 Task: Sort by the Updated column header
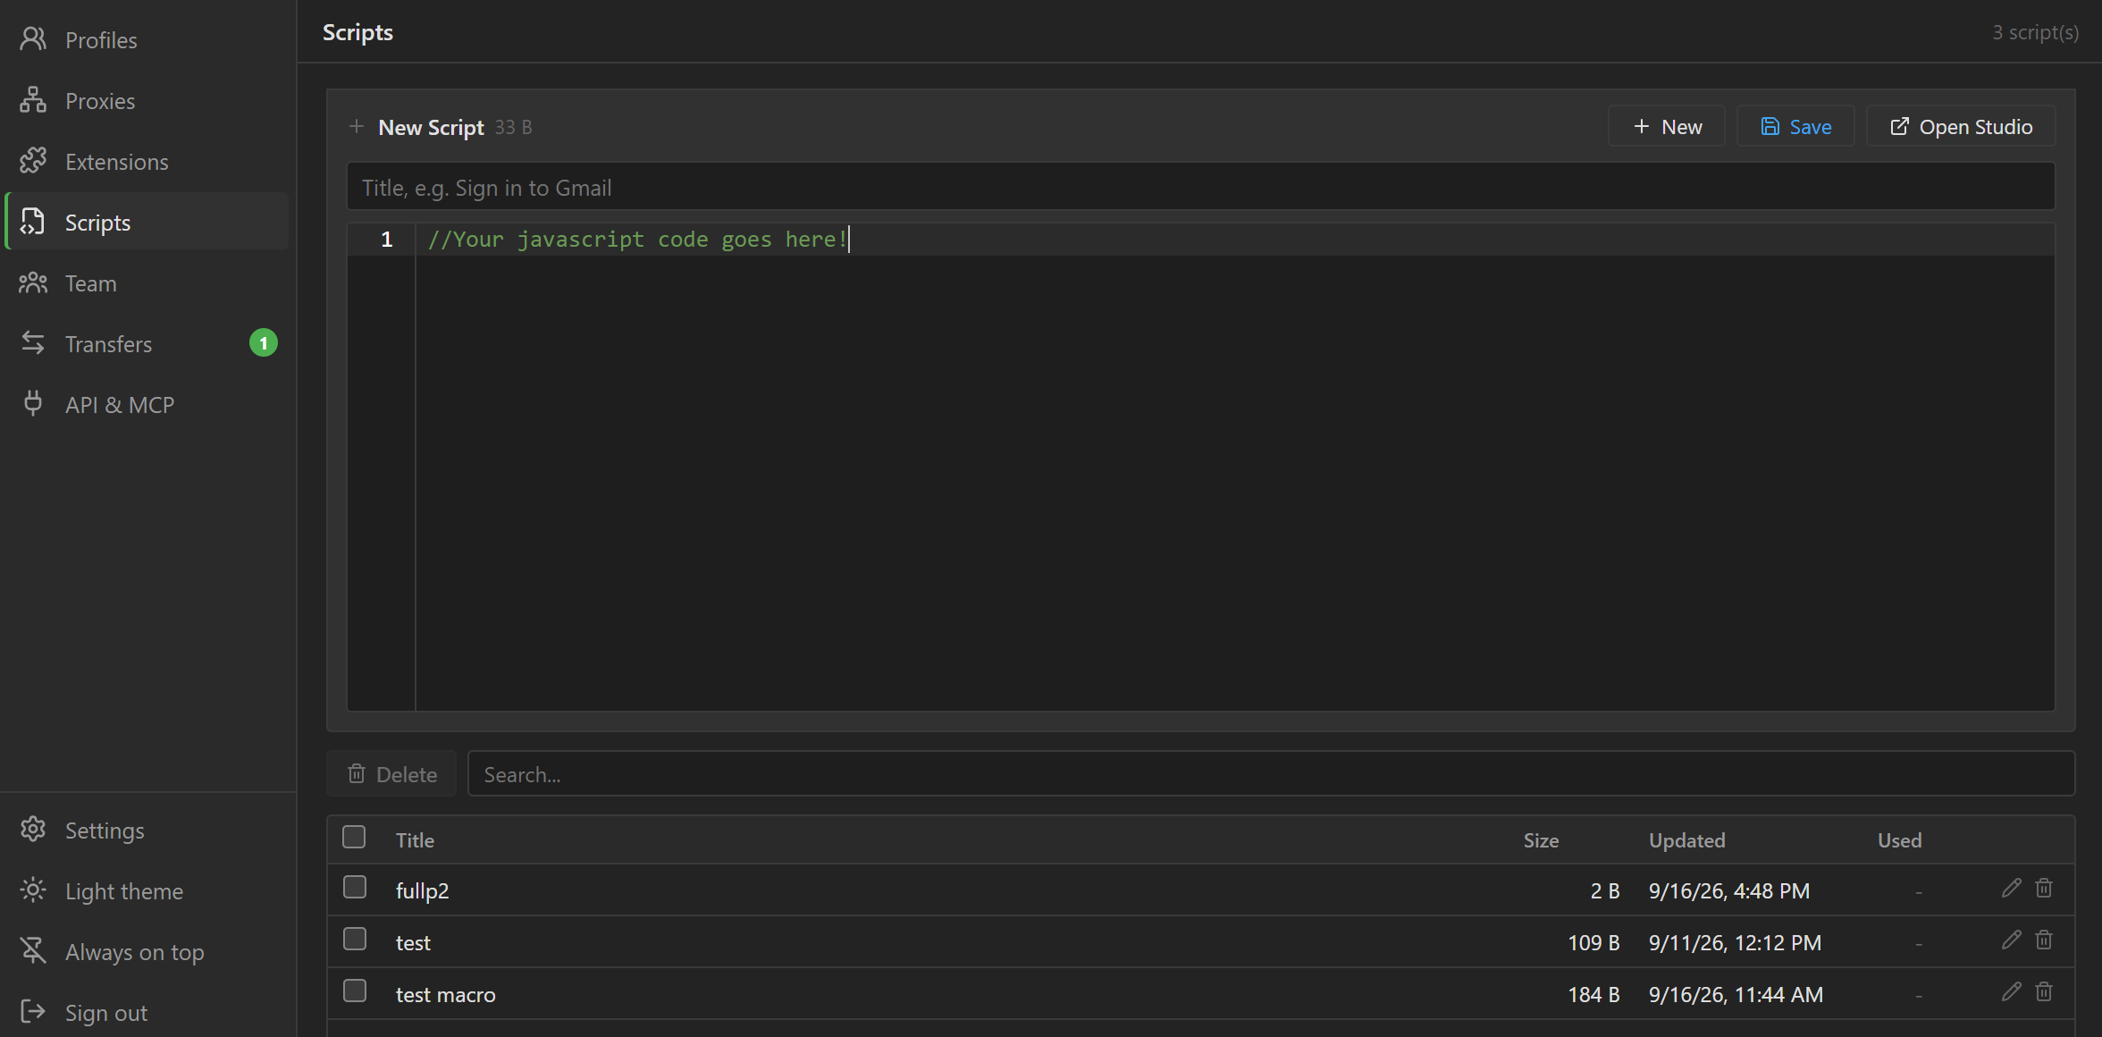[x=1686, y=840]
